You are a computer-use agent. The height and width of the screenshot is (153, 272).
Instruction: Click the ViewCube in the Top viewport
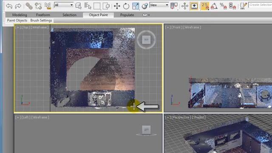click(146, 40)
